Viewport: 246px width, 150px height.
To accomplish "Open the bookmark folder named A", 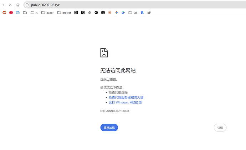I will [x=34, y=13].
